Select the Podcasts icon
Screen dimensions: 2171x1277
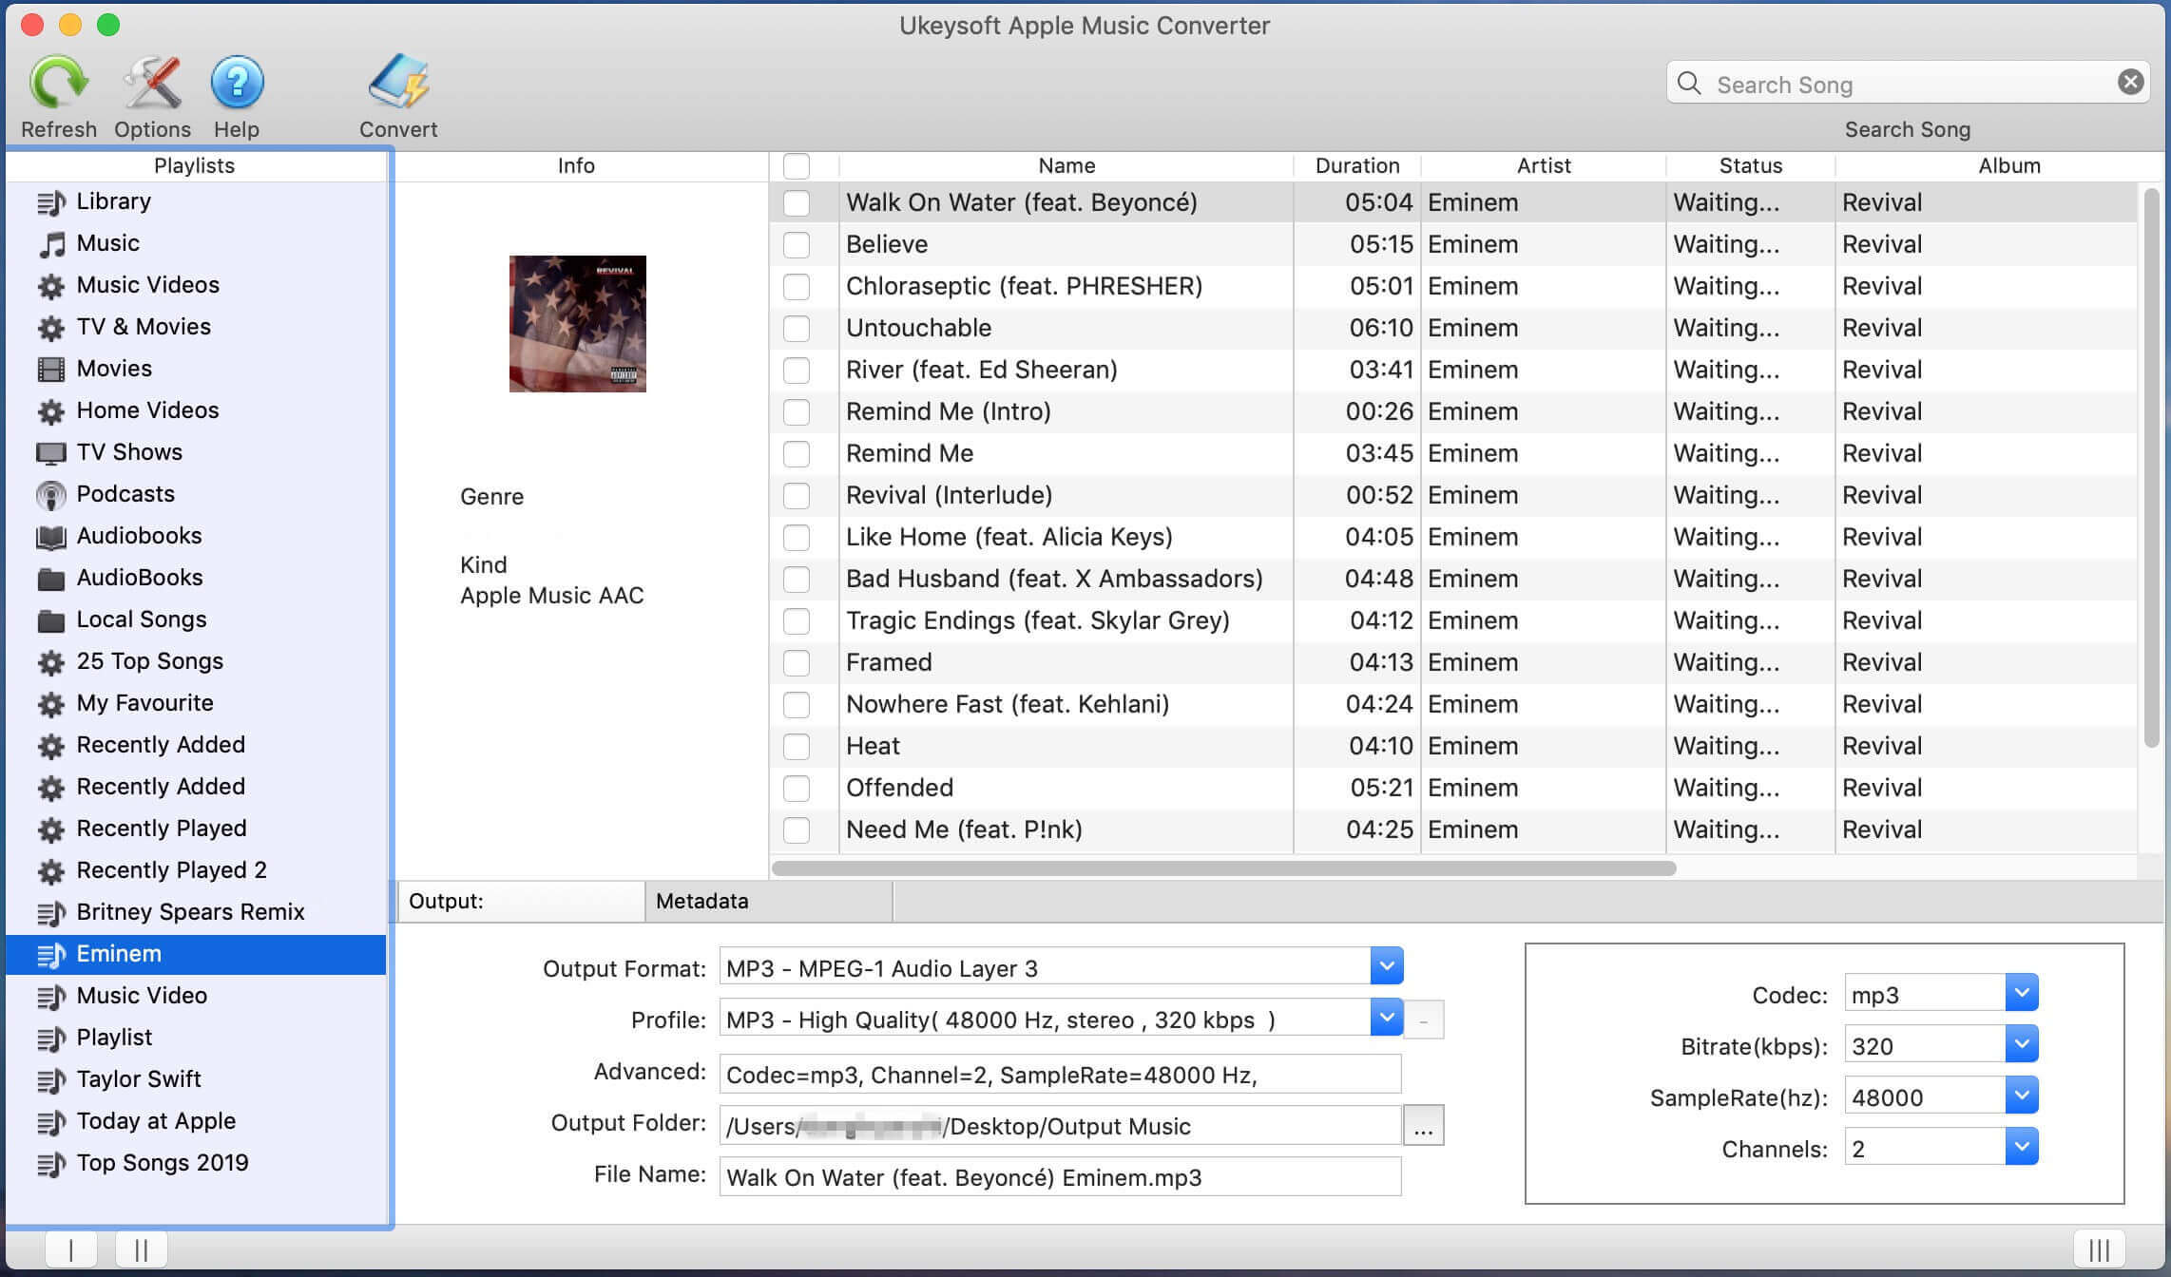[51, 495]
